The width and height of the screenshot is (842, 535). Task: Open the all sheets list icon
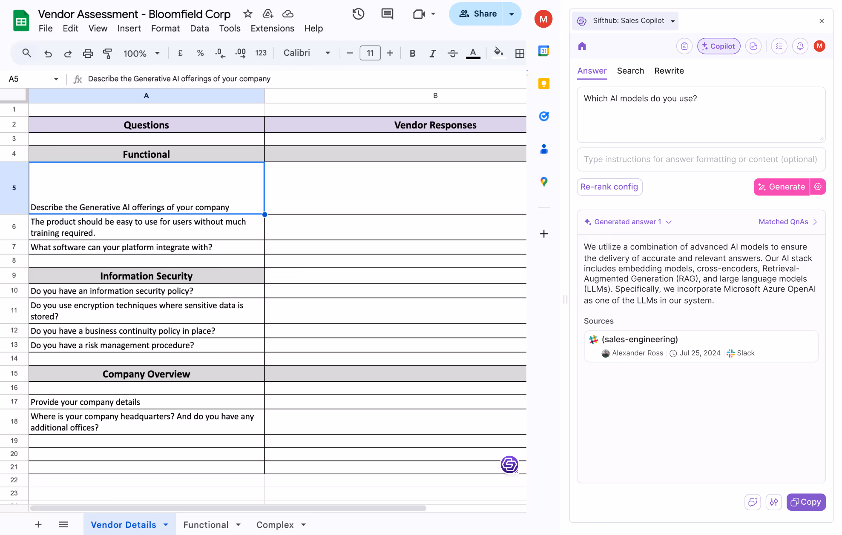(63, 524)
